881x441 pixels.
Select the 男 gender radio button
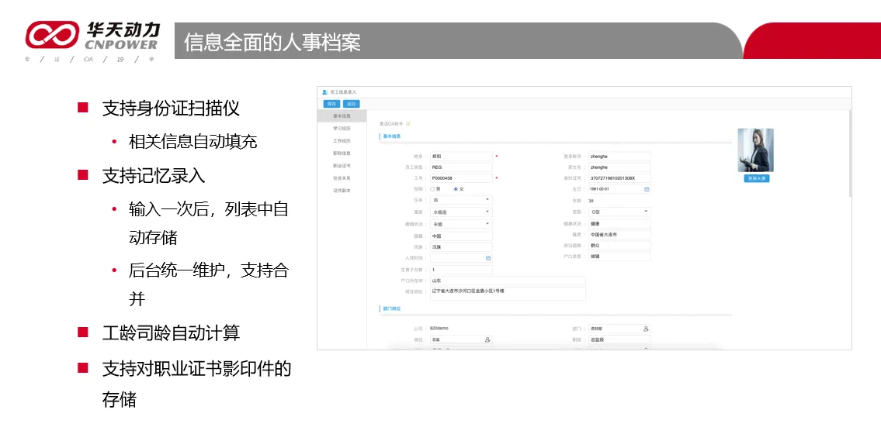pos(432,189)
